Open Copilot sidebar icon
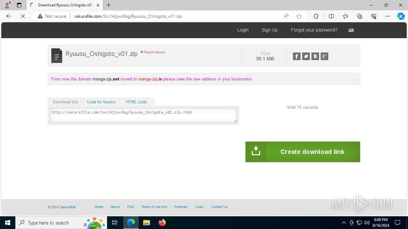 point(401,16)
